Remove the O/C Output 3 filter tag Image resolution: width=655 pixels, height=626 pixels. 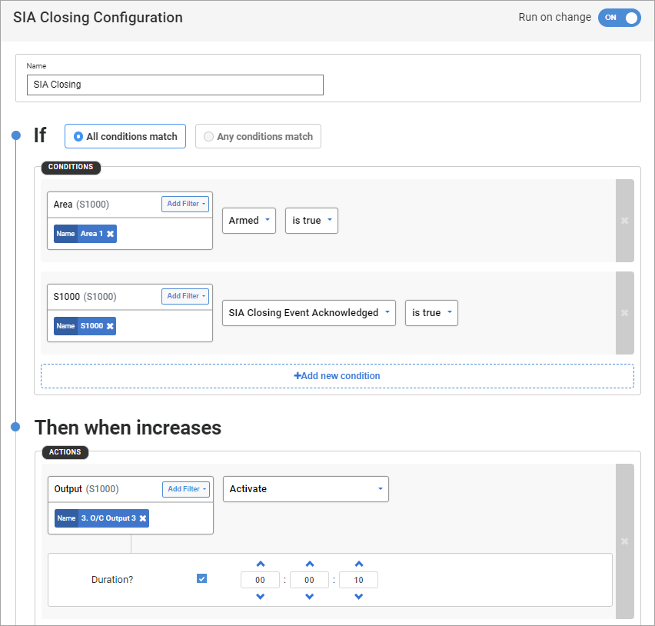(x=143, y=518)
